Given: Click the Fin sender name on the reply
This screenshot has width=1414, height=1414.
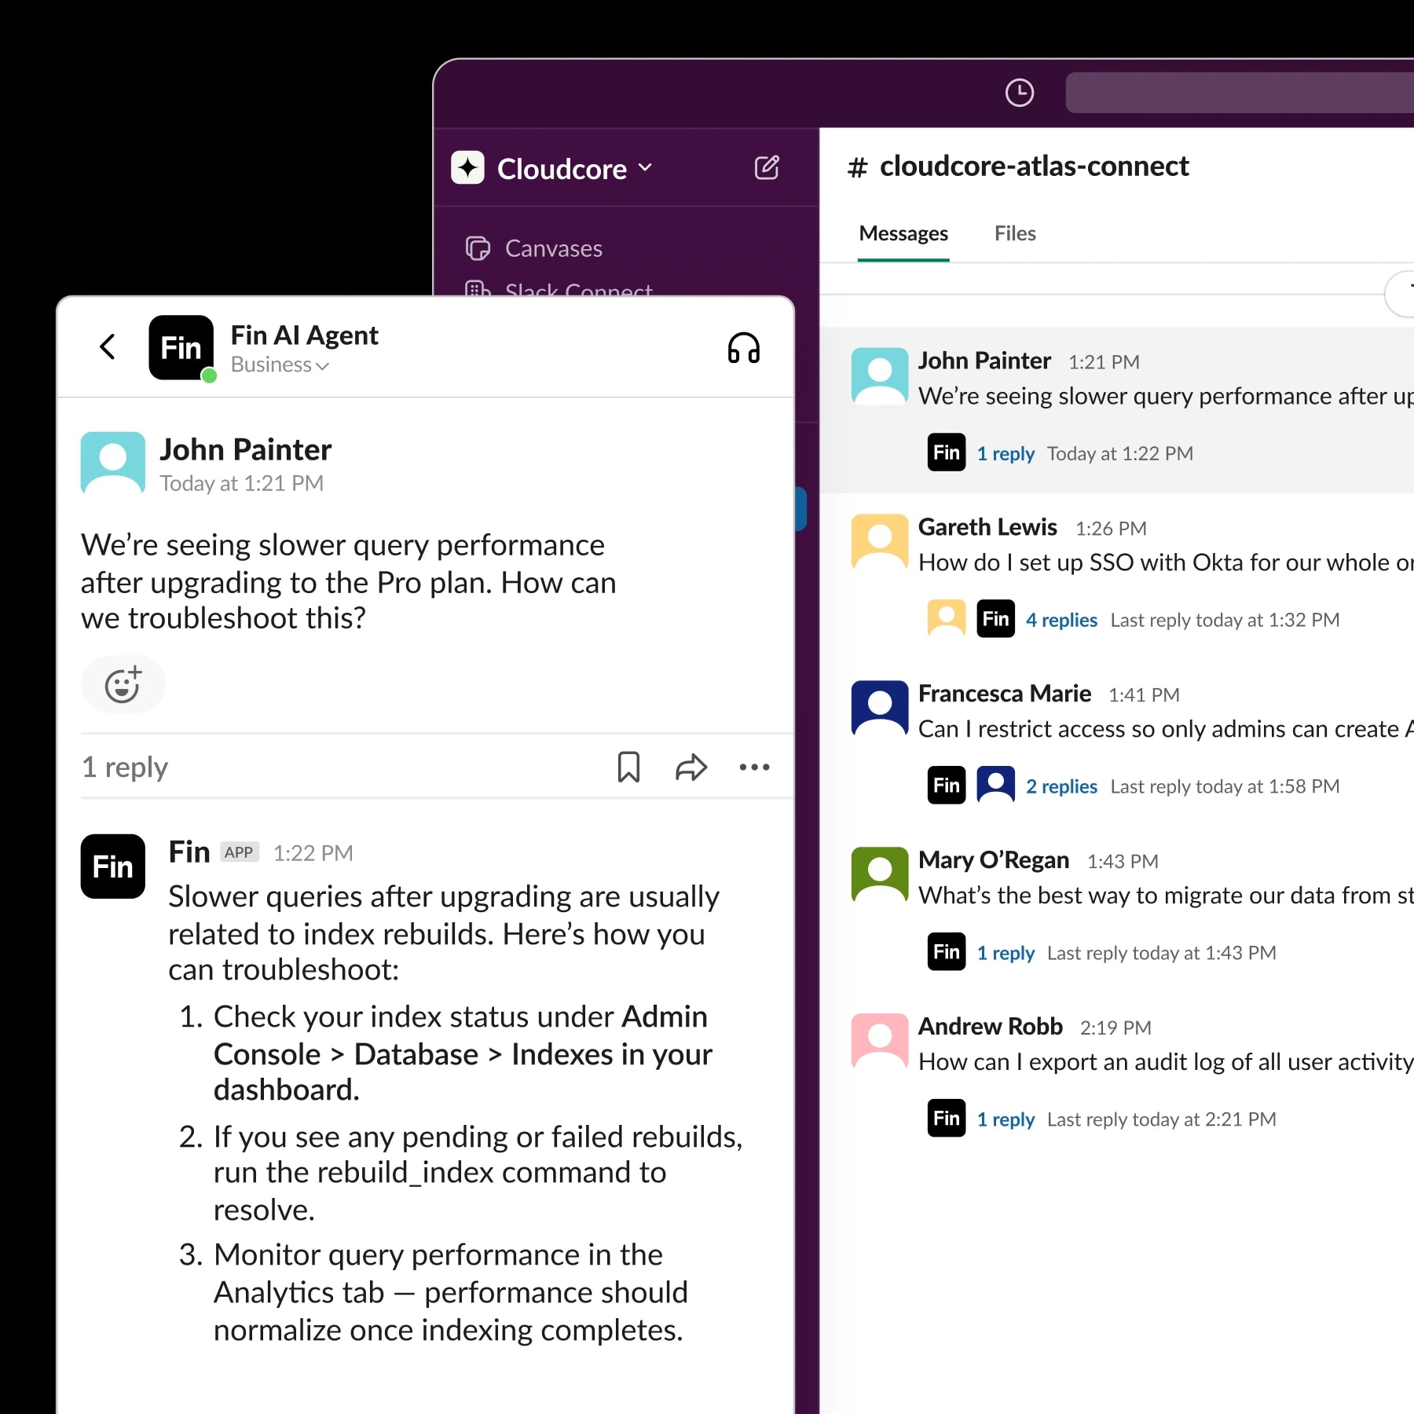Looking at the screenshot, I should point(189,852).
